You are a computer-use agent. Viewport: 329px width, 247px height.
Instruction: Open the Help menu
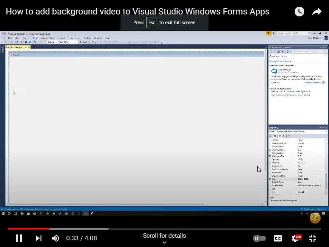[x=107, y=38]
